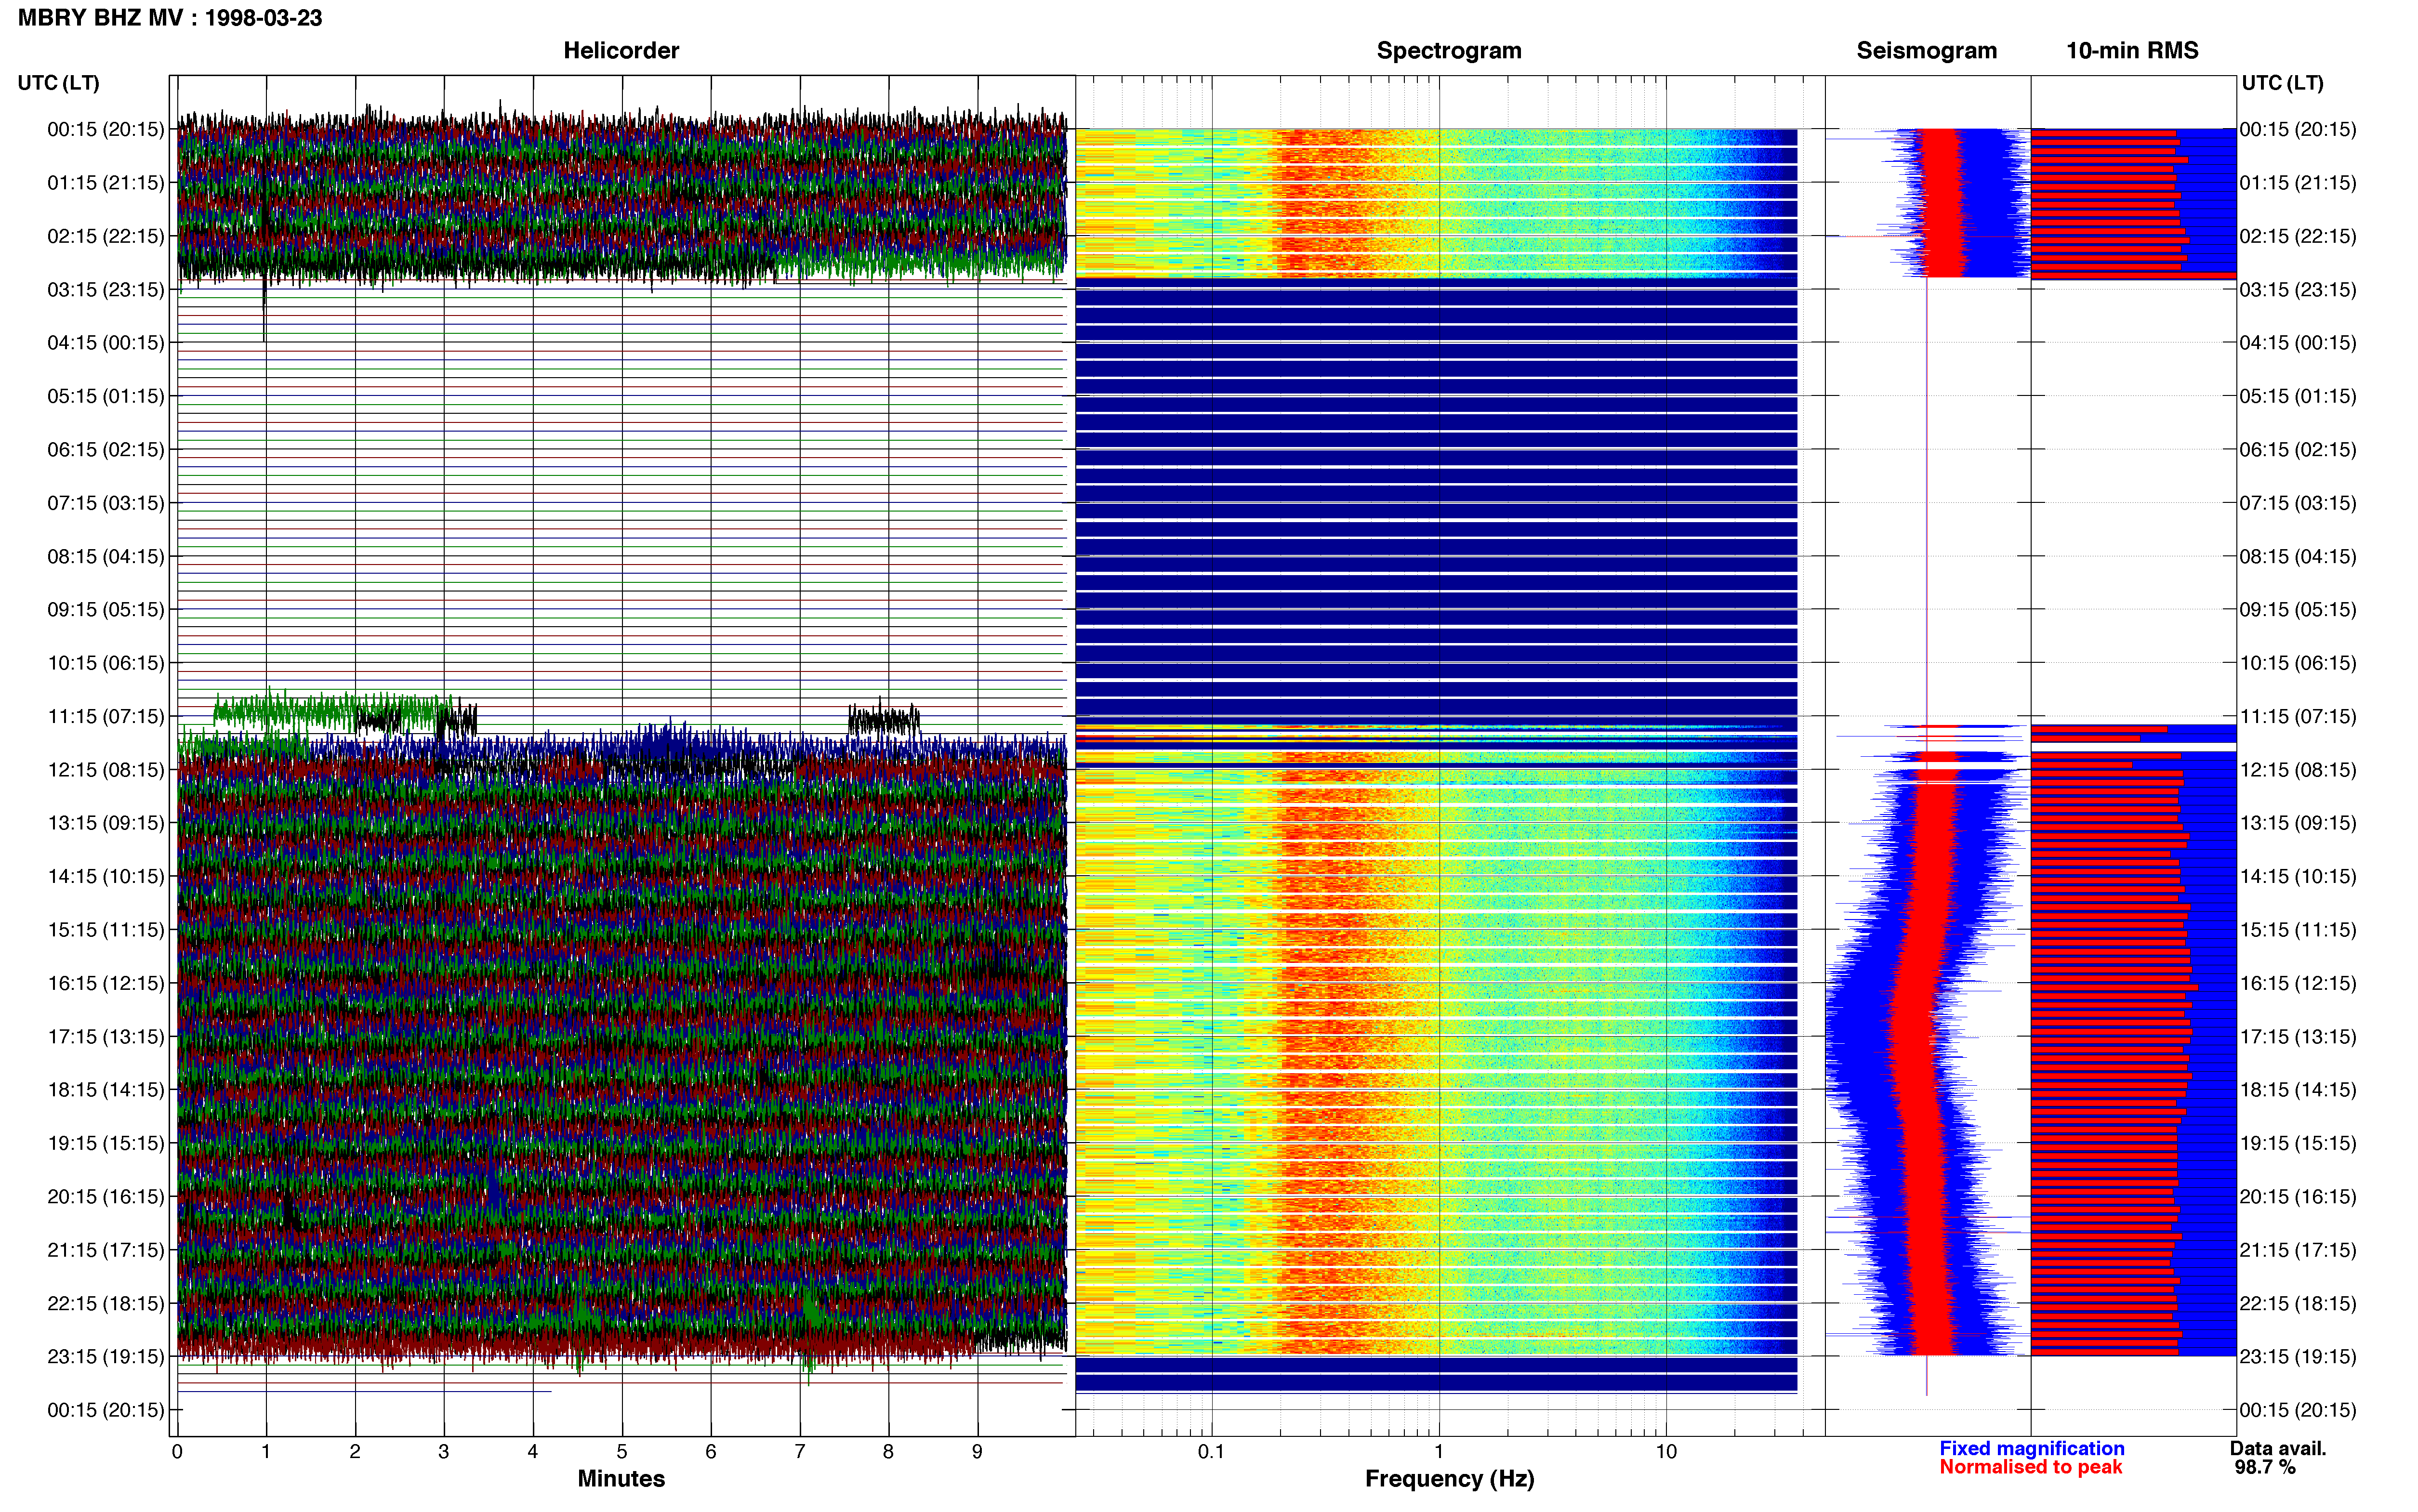
Task: Click right time label 05:15 (01:15)
Action: pyautogui.click(x=2298, y=396)
